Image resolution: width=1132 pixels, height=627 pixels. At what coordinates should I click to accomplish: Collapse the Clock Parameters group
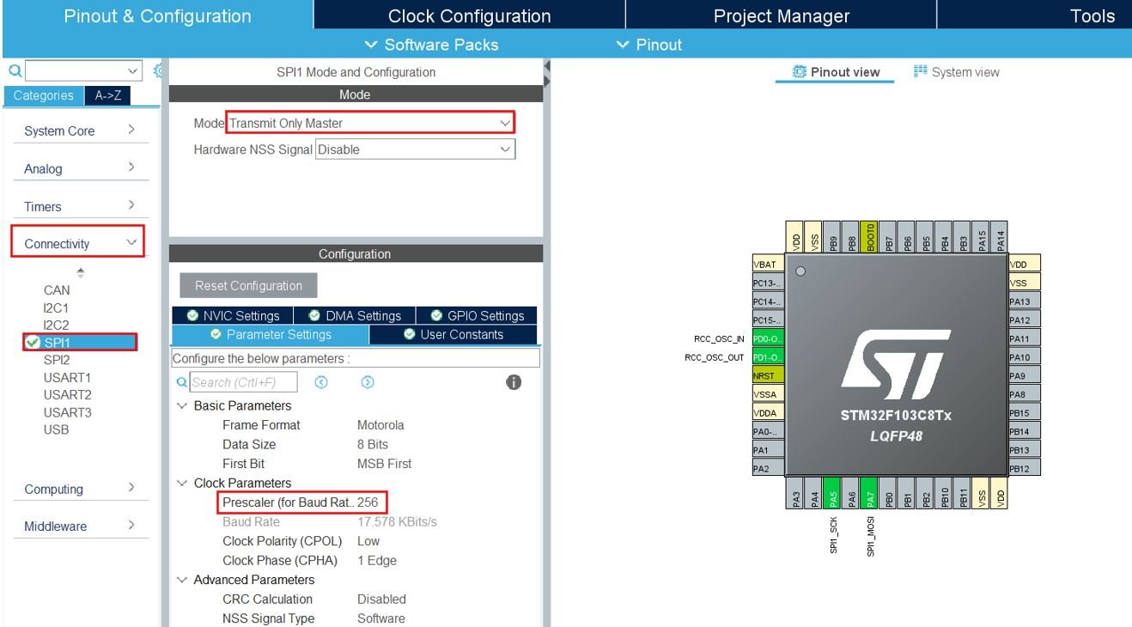pyautogui.click(x=181, y=483)
